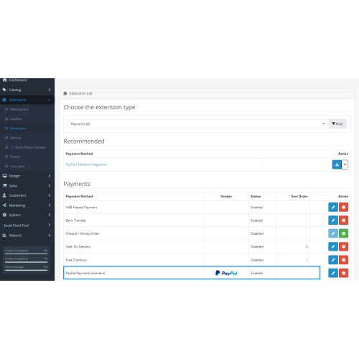359x359 pixels.
Task: Click the NAB Hosted Payment name cell
Action: coord(134,208)
